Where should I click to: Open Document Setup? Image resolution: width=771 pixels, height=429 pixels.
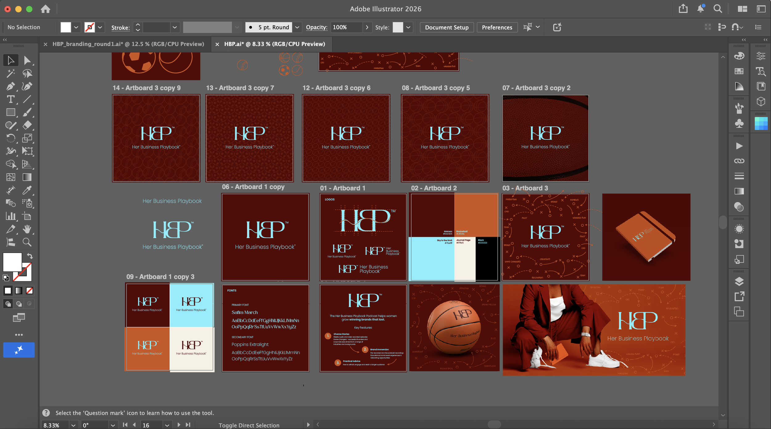[446, 27]
